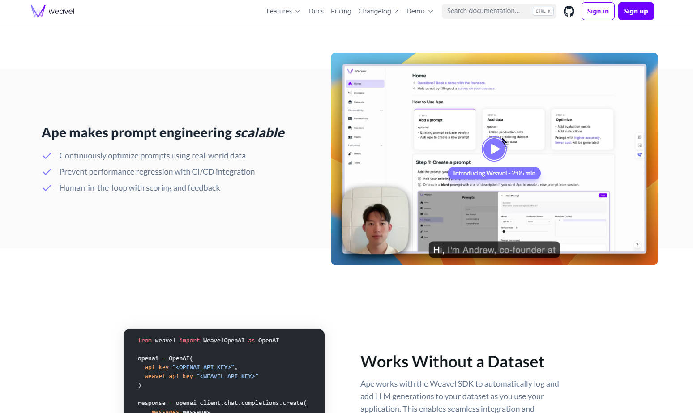Screen dimensions: 693x413
Task: Click the presenter webcam bubble in video
Action: click(376, 220)
